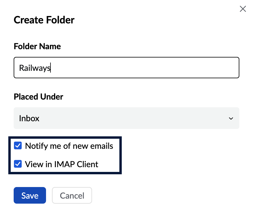Place cursor in empty area of name field

[x=145, y=68]
